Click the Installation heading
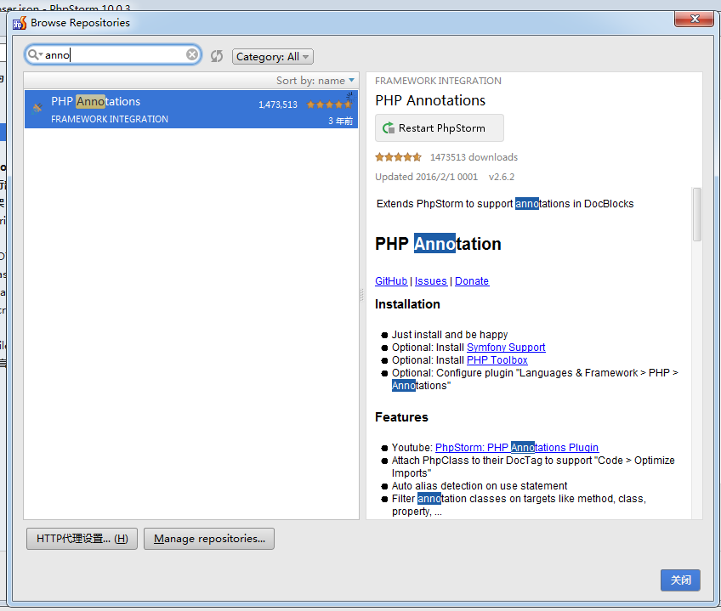The image size is (721, 611). (407, 304)
